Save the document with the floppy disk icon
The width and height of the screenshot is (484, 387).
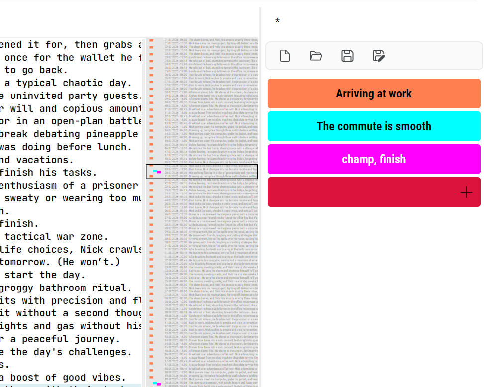tap(347, 56)
